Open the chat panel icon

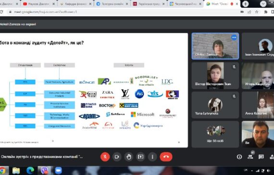pos(261,157)
